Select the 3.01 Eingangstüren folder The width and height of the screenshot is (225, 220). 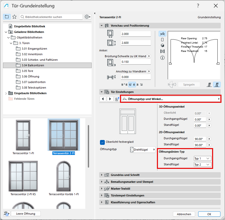31,49
